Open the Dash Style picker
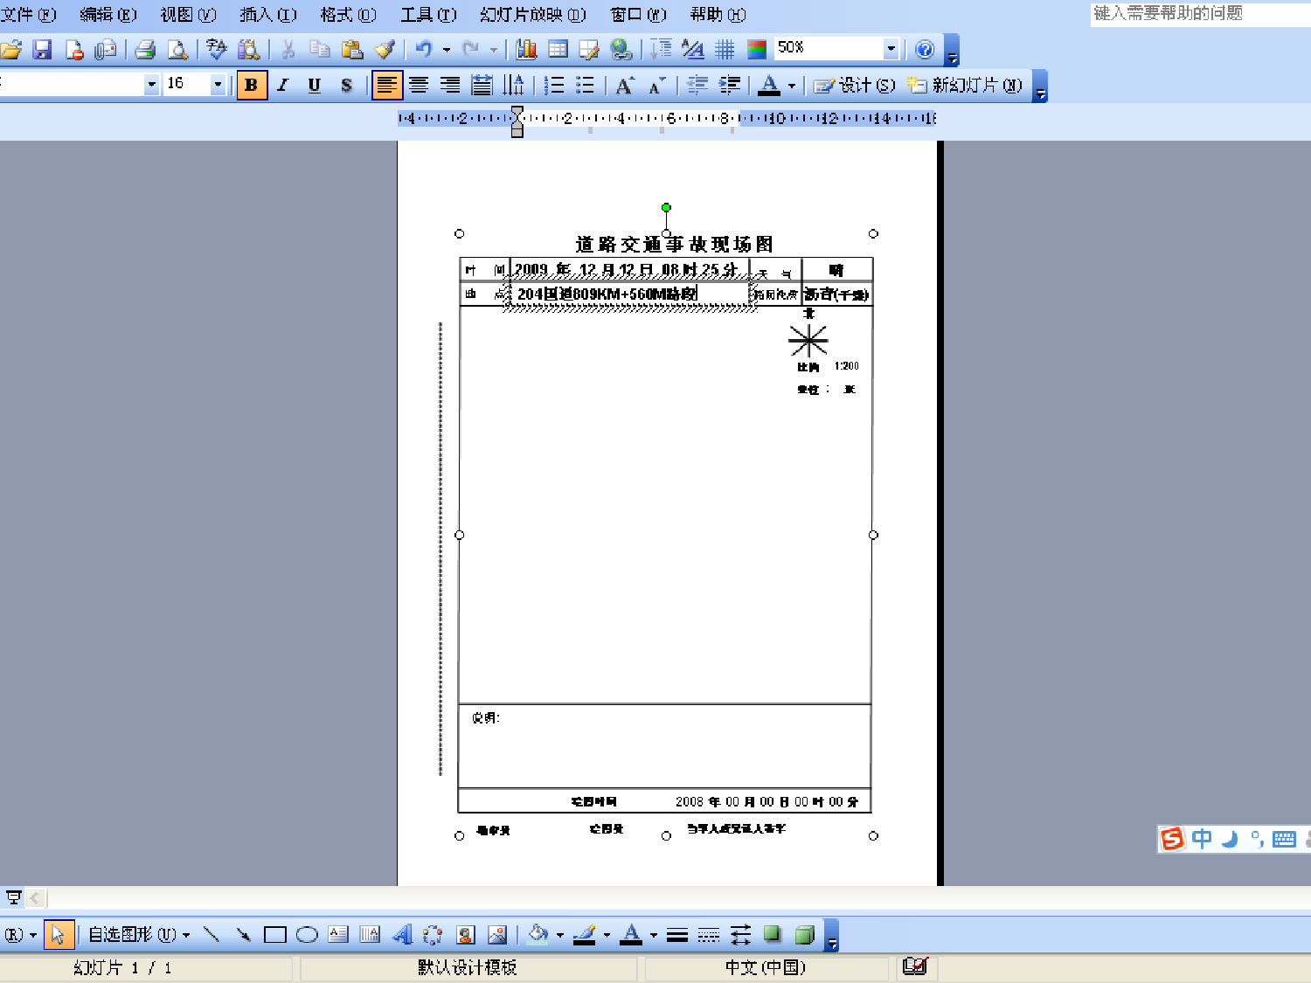This screenshot has height=983, width=1311. click(x=709, y=935)
